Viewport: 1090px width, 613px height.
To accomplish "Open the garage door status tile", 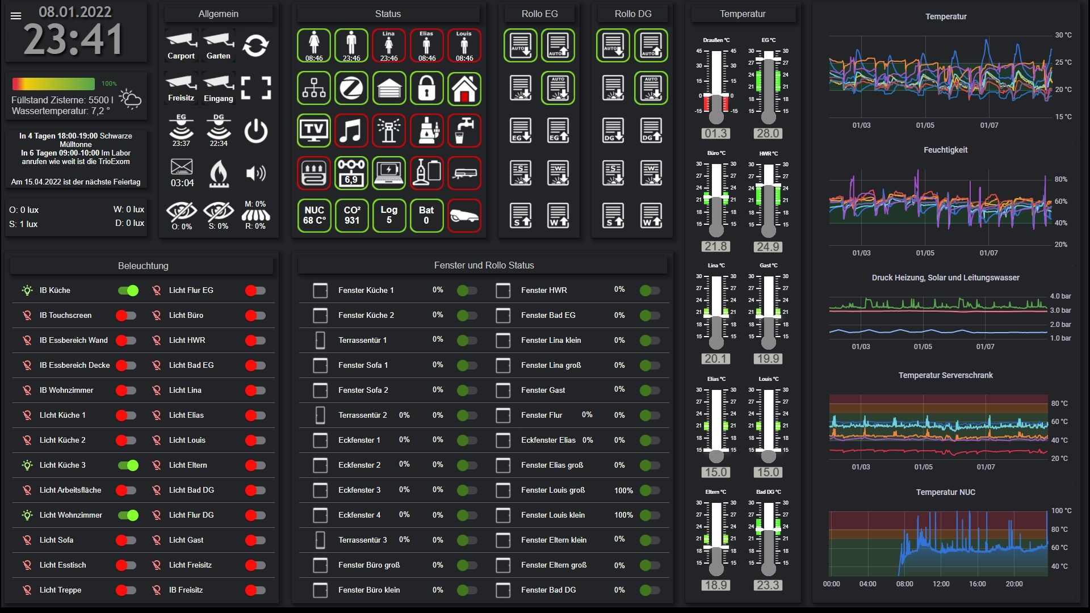I will click(x=389, y=89).
